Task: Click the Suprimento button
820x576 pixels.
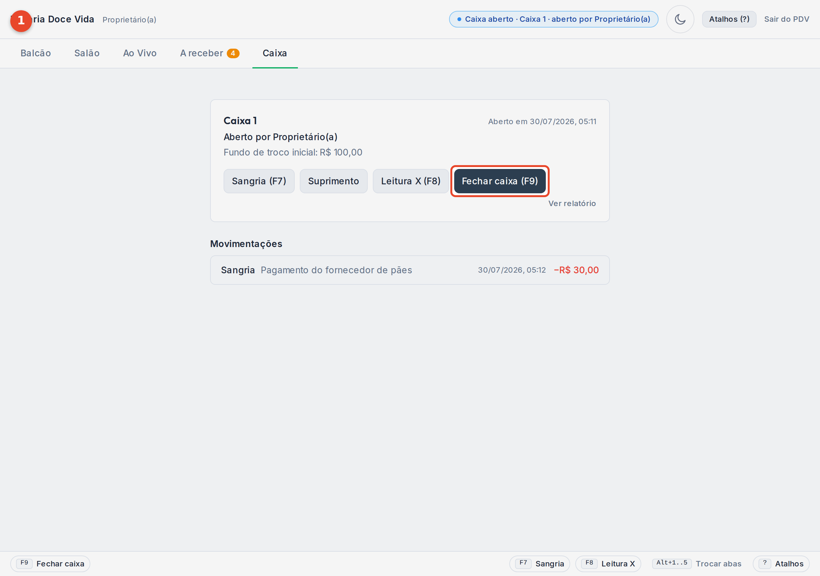Action: tap(333, 181)
